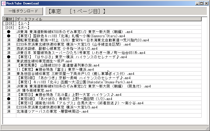The width and height of the screenshot is (210, 131).
Task: Select file 【車窓①】★寝台特急「北斗星」上野～大宮
Action: [109, 95]
